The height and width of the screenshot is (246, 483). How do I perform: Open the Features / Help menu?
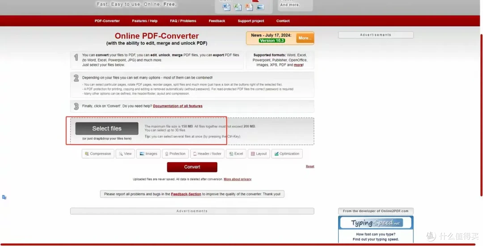click(145, 21)
